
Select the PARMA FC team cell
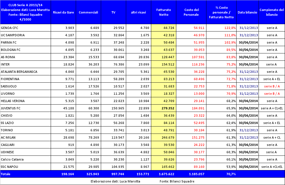click(25, 42)
